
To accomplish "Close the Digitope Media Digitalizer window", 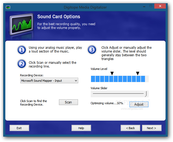I will pyautogui.click(x=160, y=6).
